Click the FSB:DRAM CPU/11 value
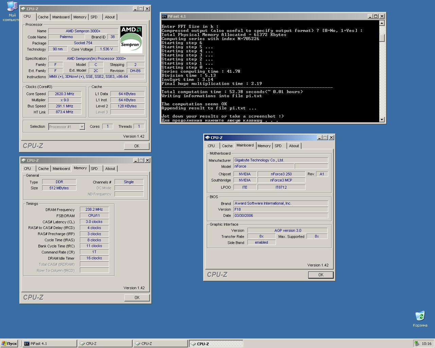Viewport: 435px width, 348px height. 94,215
